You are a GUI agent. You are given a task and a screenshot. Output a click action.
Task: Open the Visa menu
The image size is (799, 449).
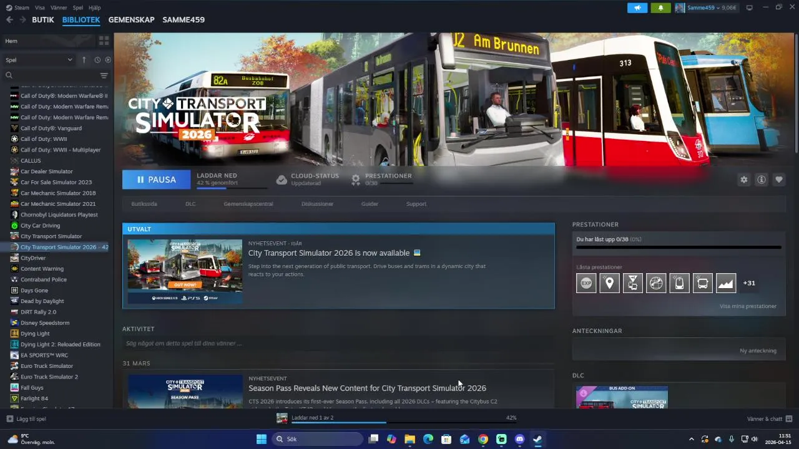[x=40, y=7]
